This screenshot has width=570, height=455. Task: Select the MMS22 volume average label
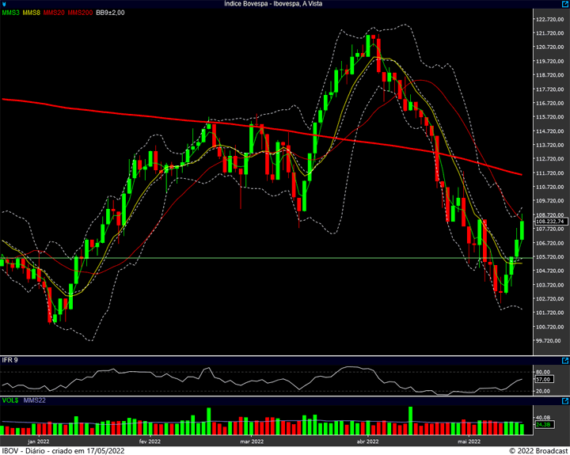pyautogui.click(x=34, y=401)
